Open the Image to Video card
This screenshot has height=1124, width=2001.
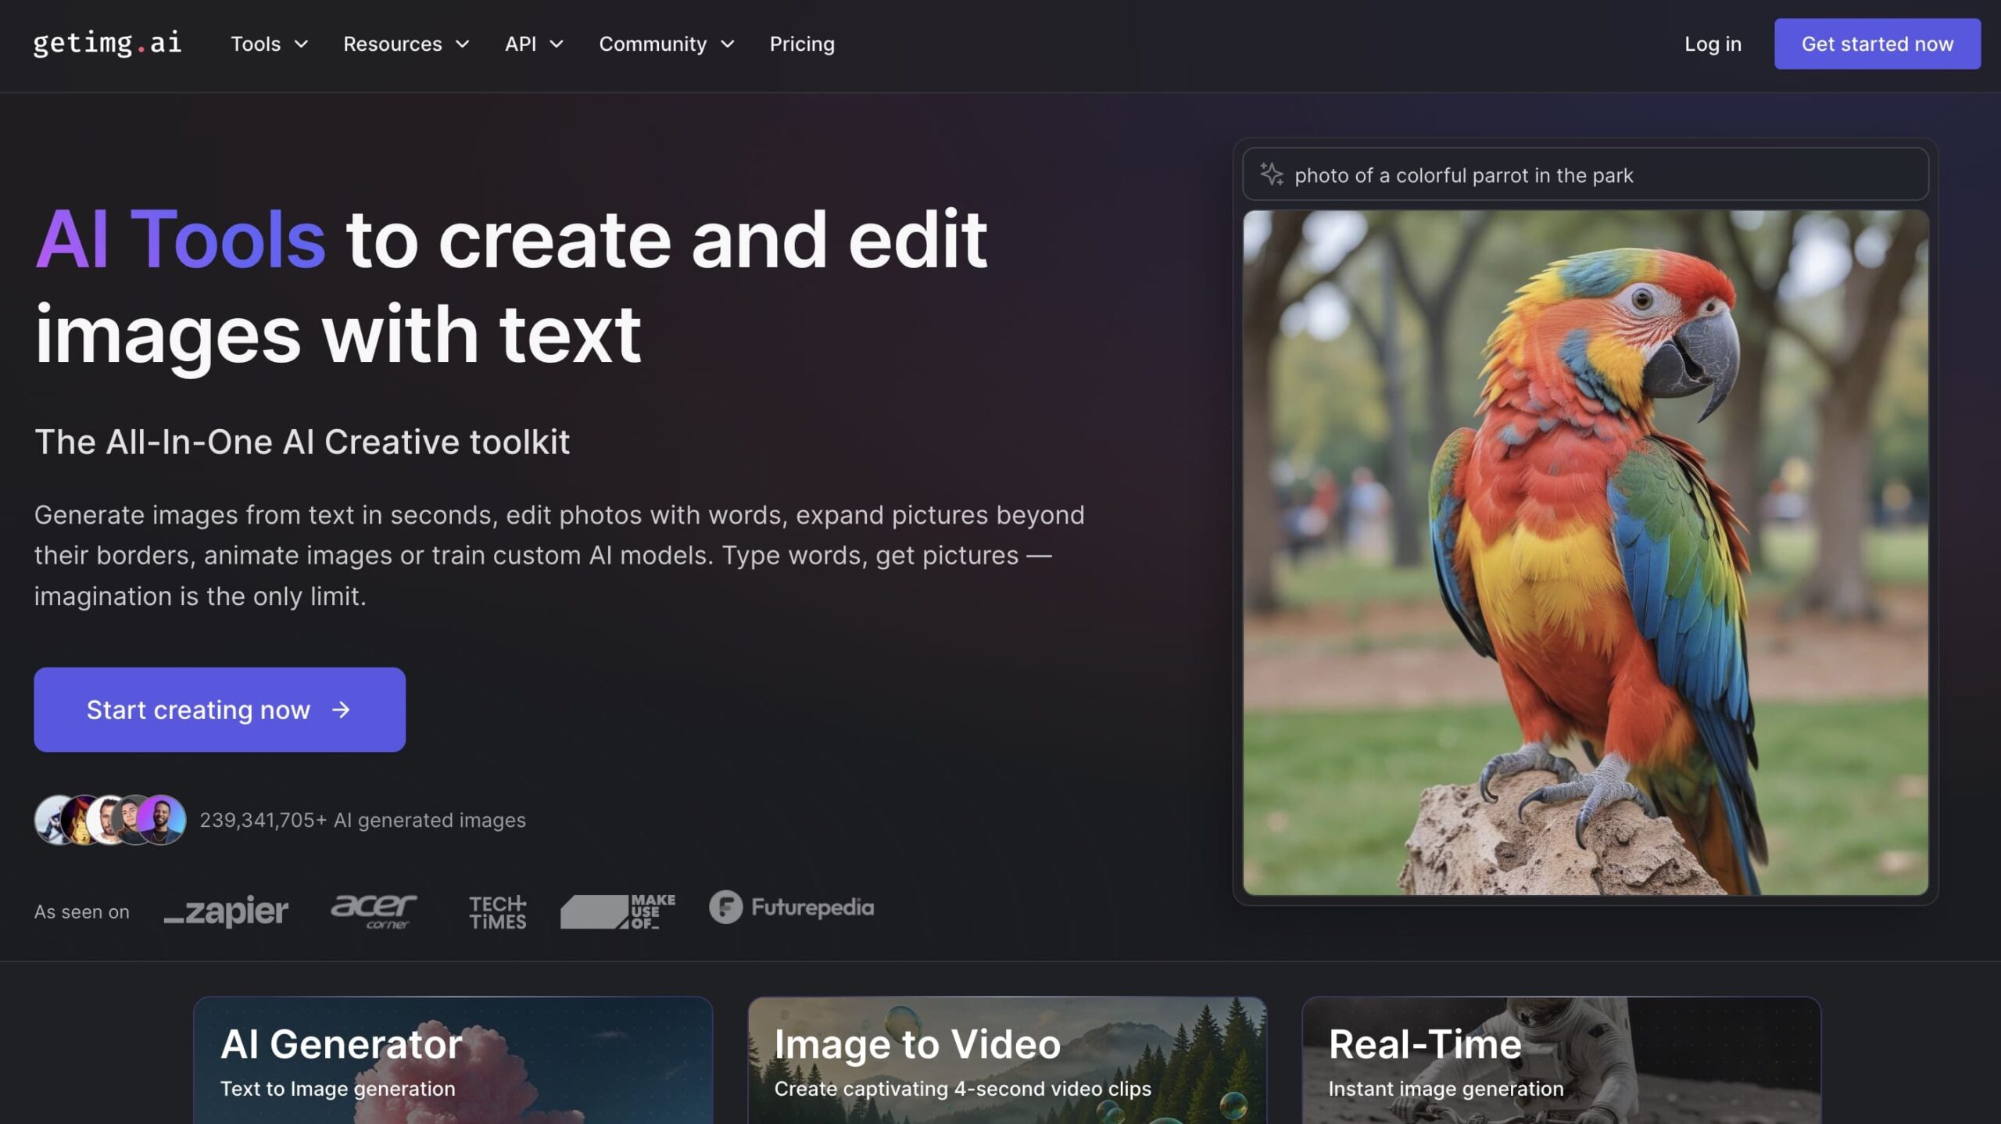click(x=1007, y=1060)
